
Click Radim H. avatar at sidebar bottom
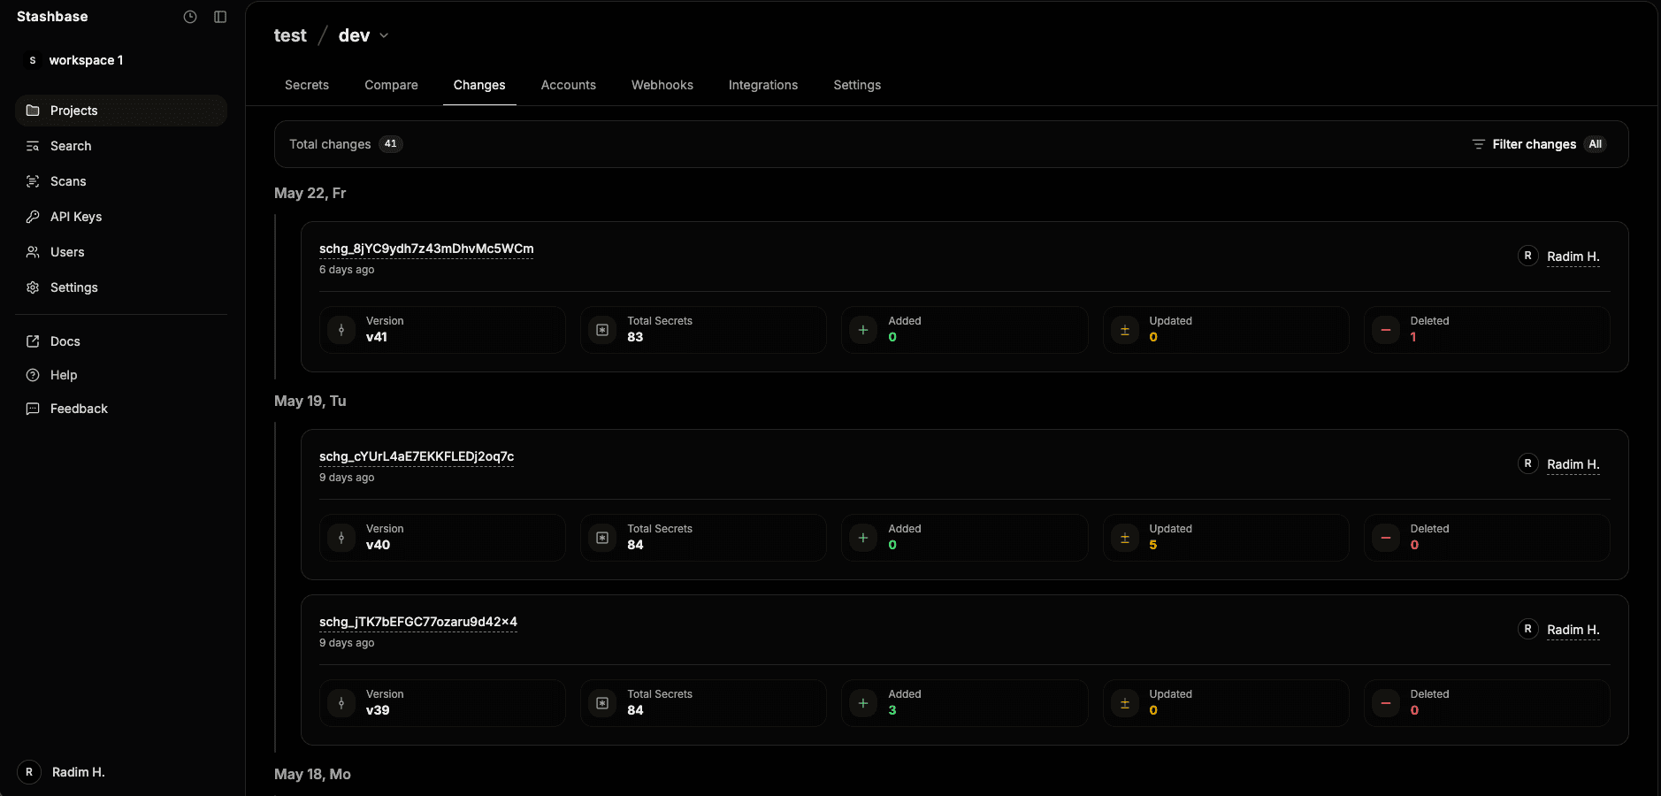point(29,772)
